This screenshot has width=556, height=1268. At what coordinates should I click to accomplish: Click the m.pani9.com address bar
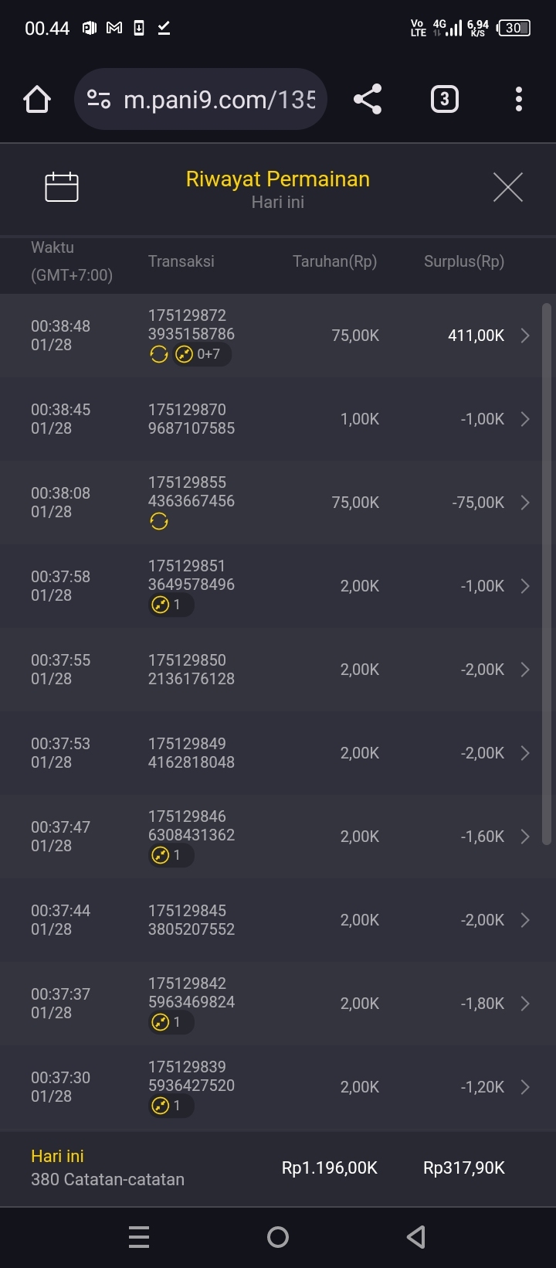click(219, 99)
